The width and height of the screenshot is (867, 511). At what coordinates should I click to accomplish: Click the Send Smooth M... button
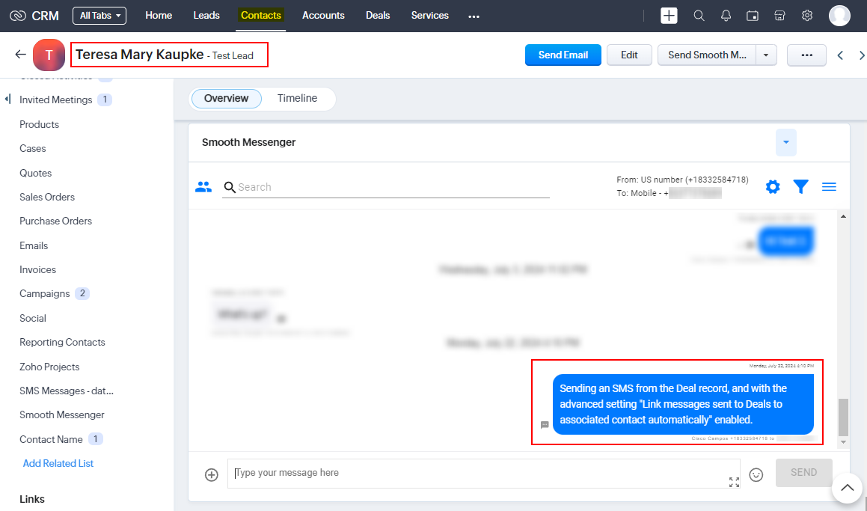coord(707,55)
